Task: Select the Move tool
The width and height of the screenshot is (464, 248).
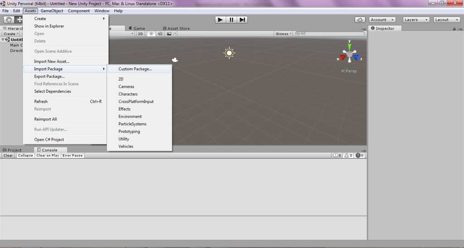Action: [x=19, y=20]
